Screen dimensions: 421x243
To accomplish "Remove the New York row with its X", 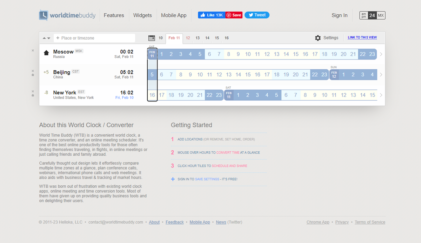I will click(33, 91).
